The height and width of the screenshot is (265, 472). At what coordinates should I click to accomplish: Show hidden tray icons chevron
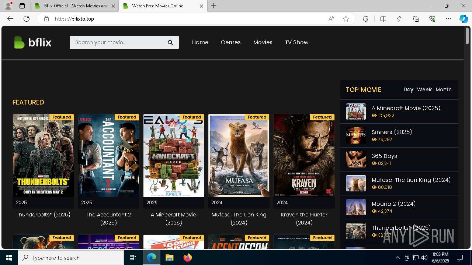coord(398,258)
